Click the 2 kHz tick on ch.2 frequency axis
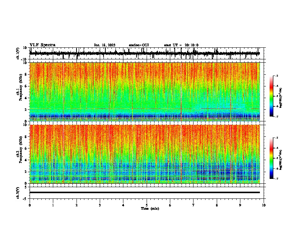297x230 pixels. 26,172
